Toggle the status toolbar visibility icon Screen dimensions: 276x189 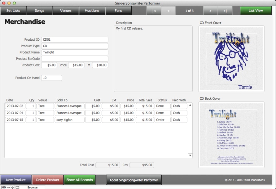tap(17, 187)
